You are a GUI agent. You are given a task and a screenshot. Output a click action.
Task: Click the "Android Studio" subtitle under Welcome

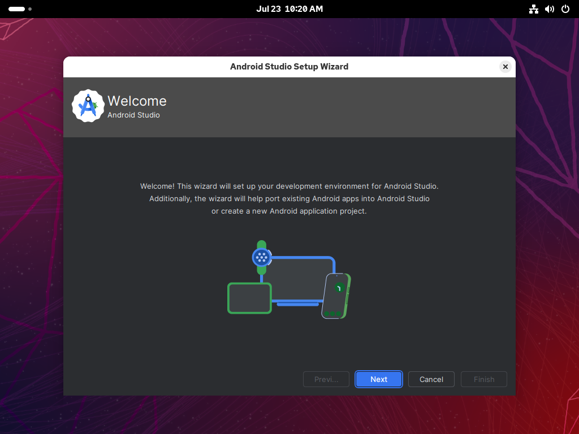[x=133, y=115]
